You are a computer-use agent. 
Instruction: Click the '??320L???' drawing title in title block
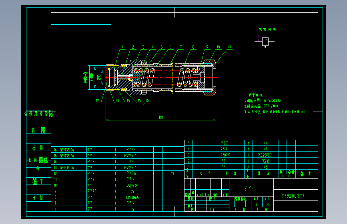pos(293,196)
